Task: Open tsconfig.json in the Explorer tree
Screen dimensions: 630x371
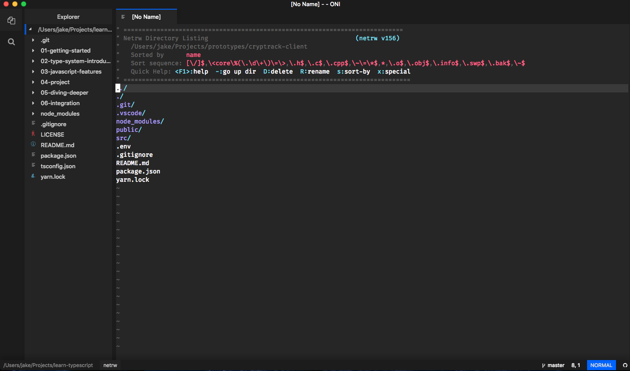Action: click(x=58, y=166)
